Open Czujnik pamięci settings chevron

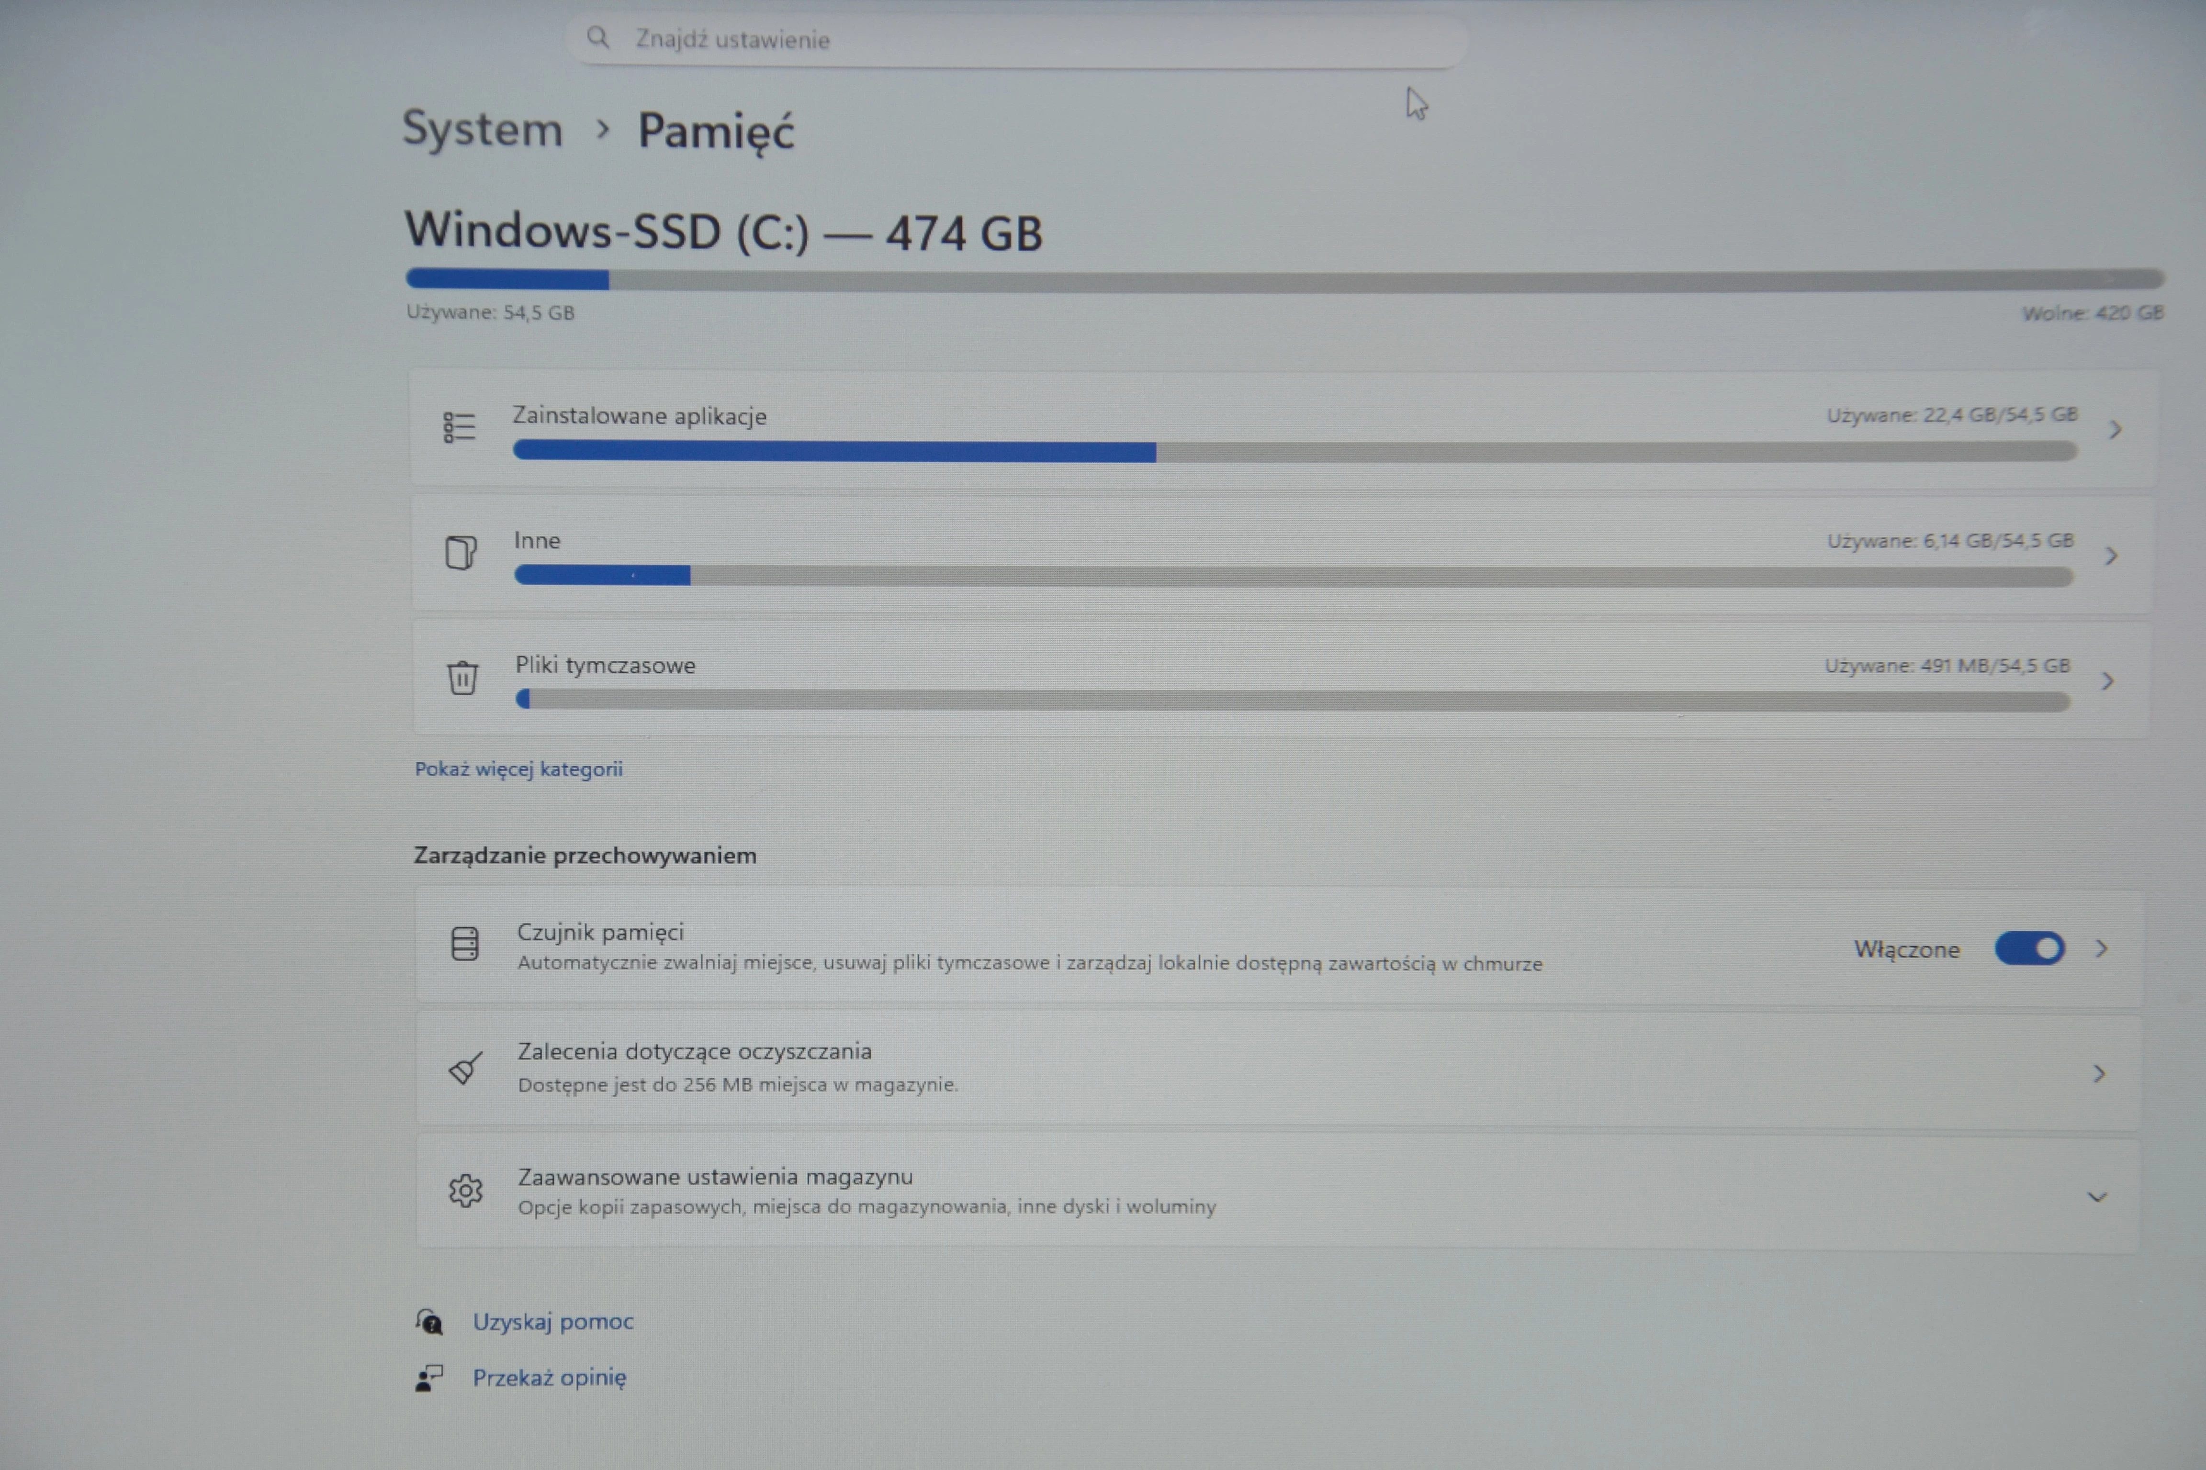click(2102, 949)
